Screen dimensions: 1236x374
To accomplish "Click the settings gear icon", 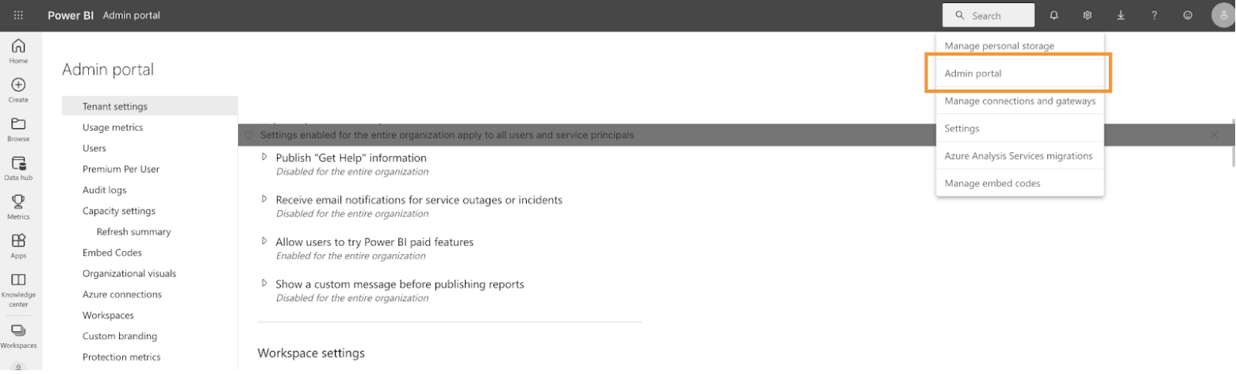I will pos(1088,15).
